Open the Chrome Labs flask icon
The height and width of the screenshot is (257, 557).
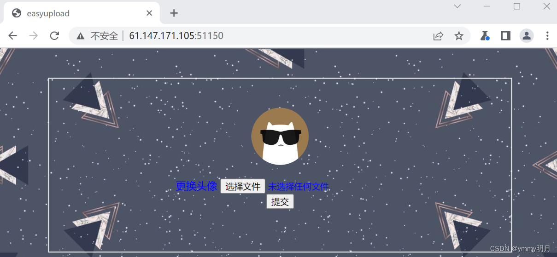[484, 36]
